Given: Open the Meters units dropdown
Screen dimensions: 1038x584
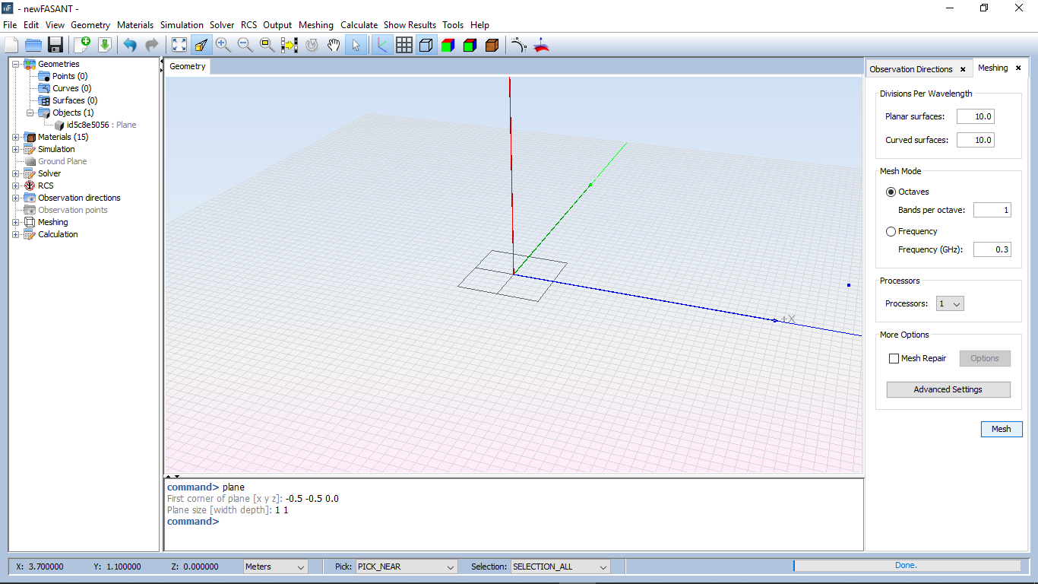Looking at the screenshot, I should [x=275, y=567].
